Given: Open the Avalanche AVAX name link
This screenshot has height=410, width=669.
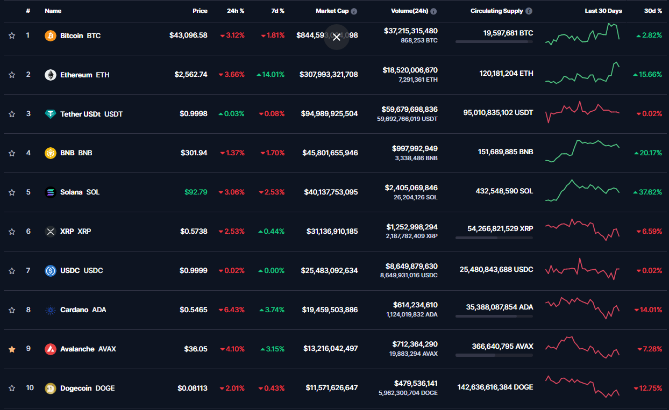Looking at the screenshot, I should coord(88,349).
